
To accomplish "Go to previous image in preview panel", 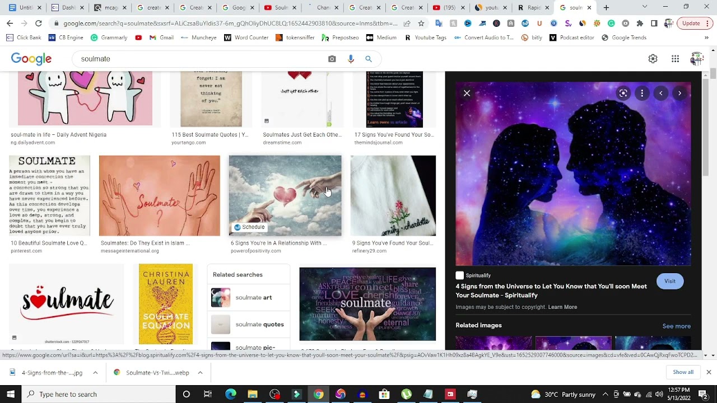I will pyautogui.click(x=661, y=93).
